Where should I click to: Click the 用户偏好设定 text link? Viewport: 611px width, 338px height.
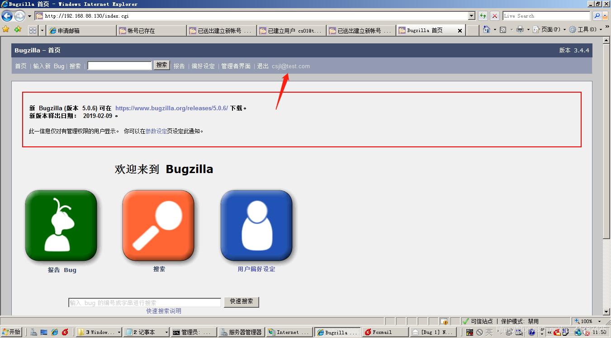tap(256, 269)
